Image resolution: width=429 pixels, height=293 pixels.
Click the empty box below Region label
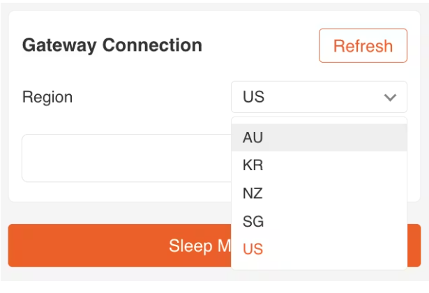pyautogui.click(x=126, y=158)
